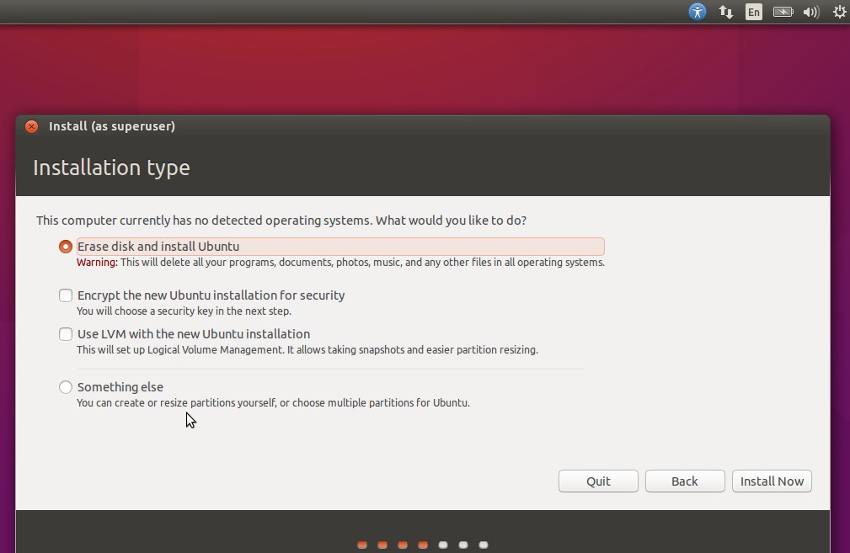
Task: Click 'You will choose a security key' text
Action: click(184, 311)
